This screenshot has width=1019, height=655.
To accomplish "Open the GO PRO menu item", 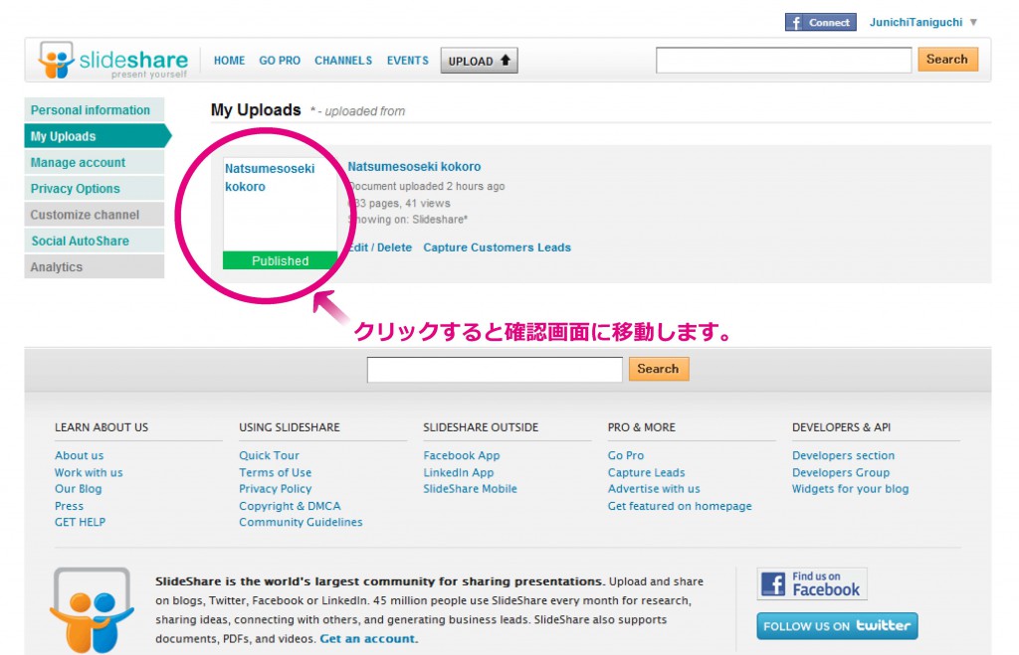I will pos(280,61).
